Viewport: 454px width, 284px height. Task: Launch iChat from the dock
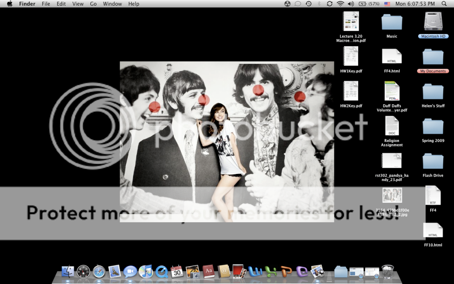coord(130,271)
